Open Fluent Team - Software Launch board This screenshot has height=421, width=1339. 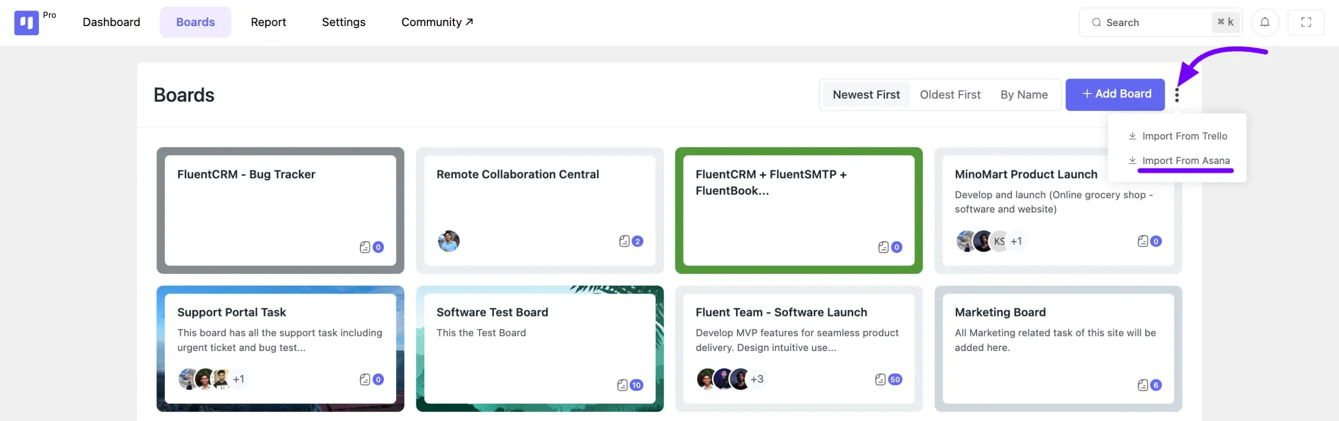click(x=799, y=348)
